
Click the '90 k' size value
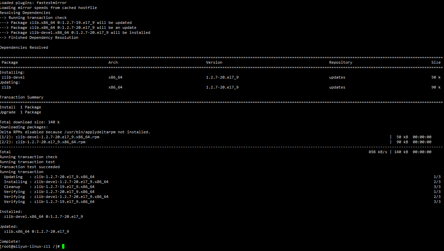click(436, 87)
